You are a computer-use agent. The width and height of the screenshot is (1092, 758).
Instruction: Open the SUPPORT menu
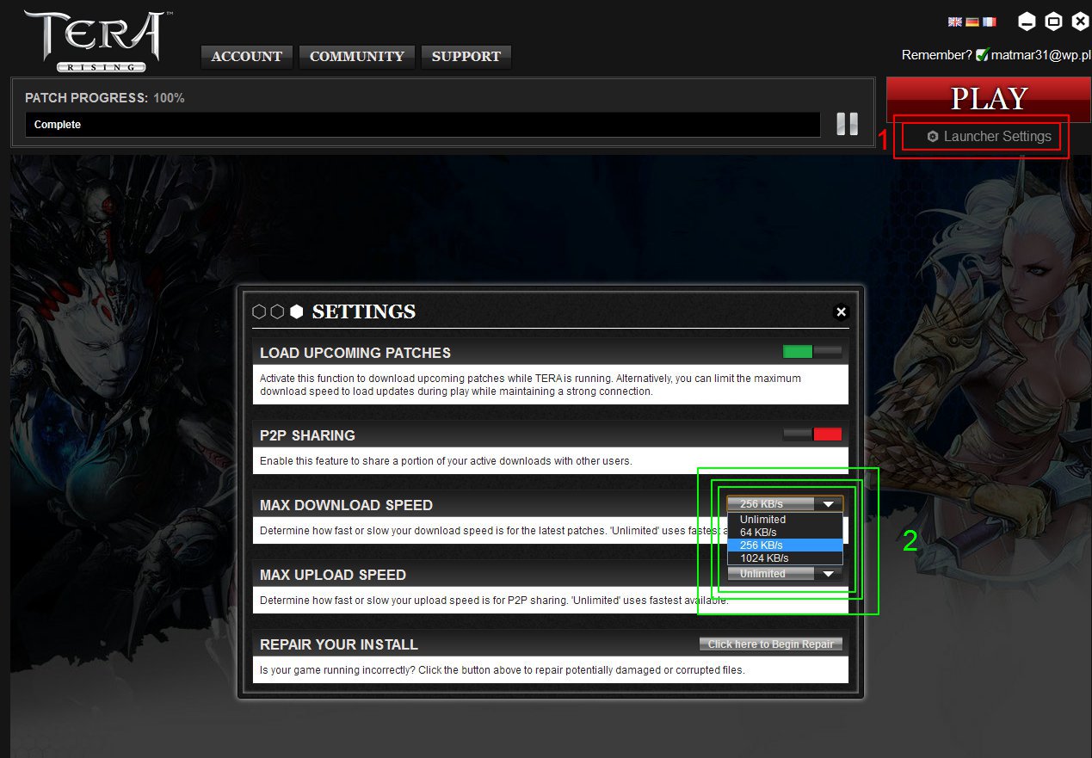(x=466, y=57)
